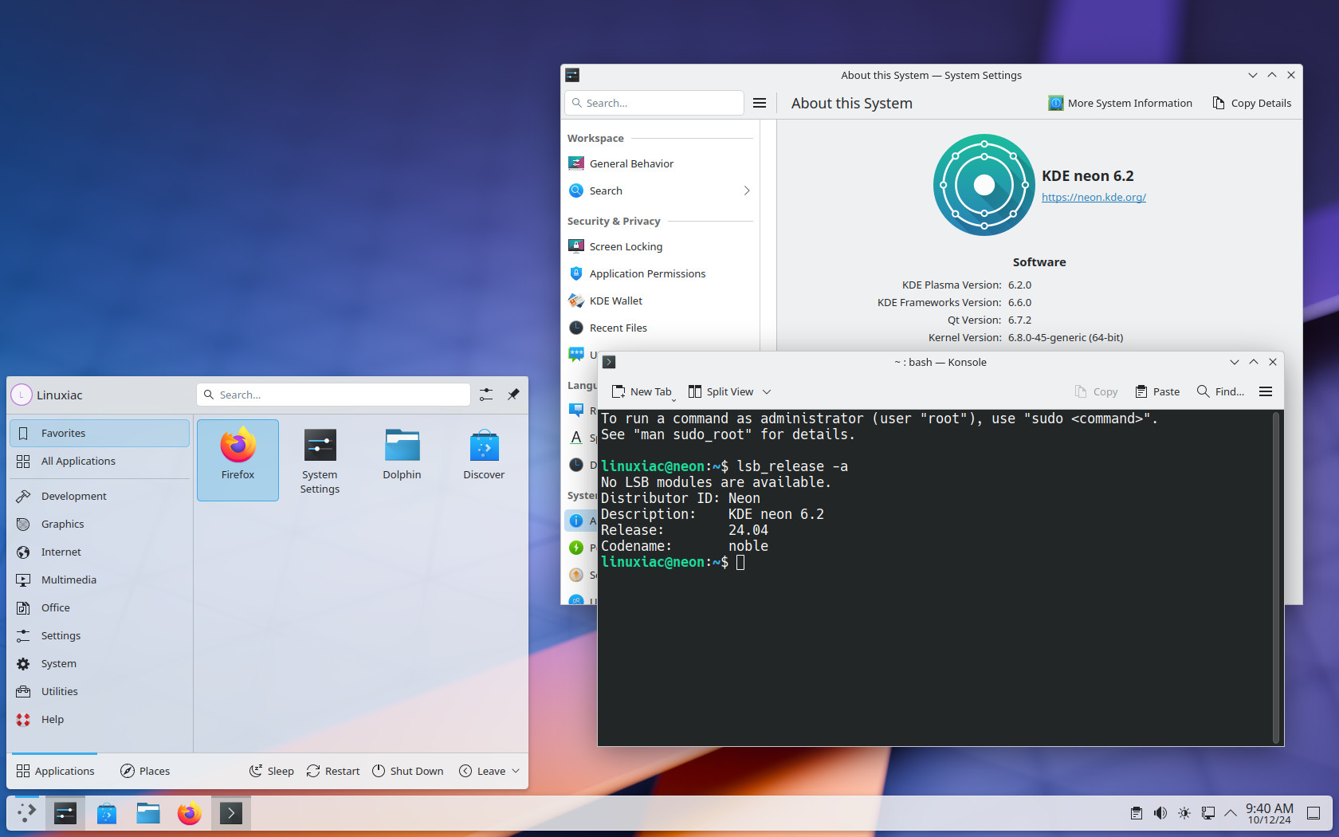
Task: Open New Tab in Konsole
Action: click(642, 391)
